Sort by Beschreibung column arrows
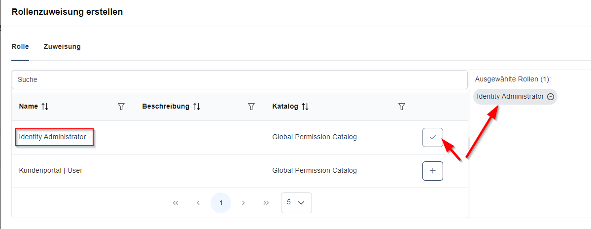The width and height of the screenshot is (591, 229). click(x=197, y=107)
